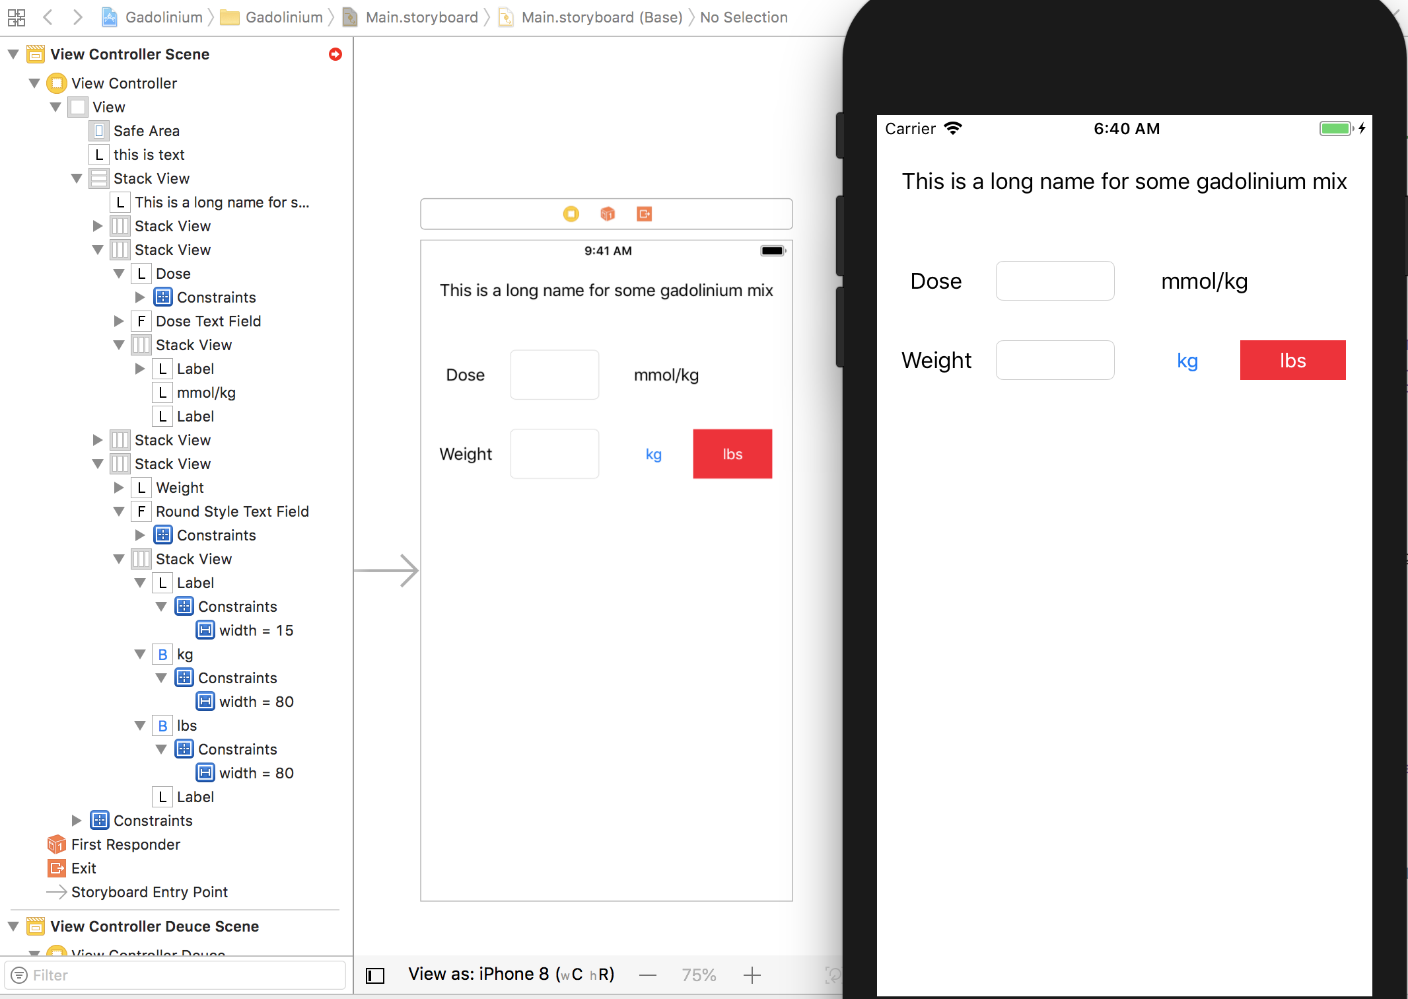The image size is (1408, 999).
Task: Select the kg button on storyboard canvas
Action: pos(654,454)
